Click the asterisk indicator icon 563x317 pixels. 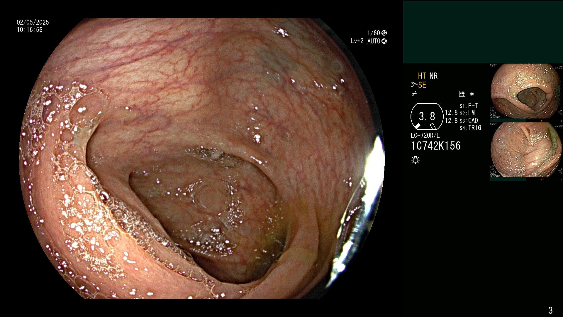(x=472, y=94)
